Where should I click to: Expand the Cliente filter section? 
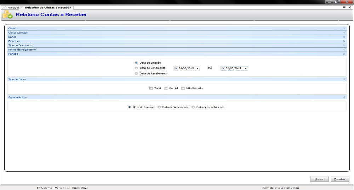344,28
